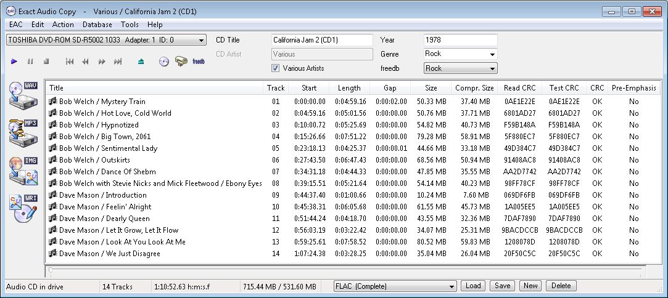Screen dimensions: 668x298
Task: Click the Play button
Action: pyautogui.click(x=14, y=62)
